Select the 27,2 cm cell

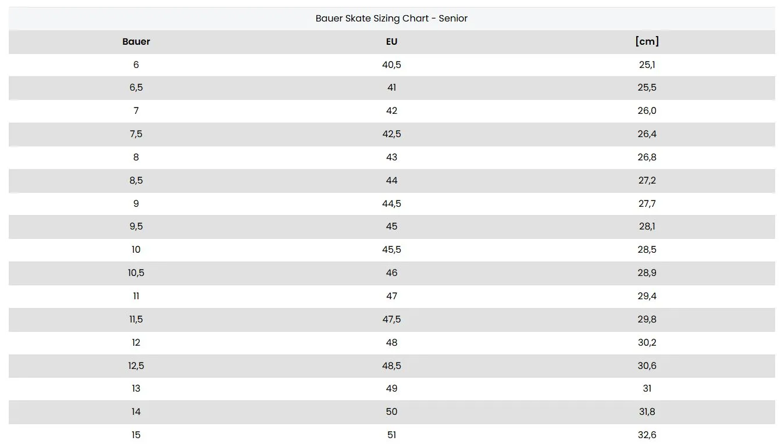[647, 181]
